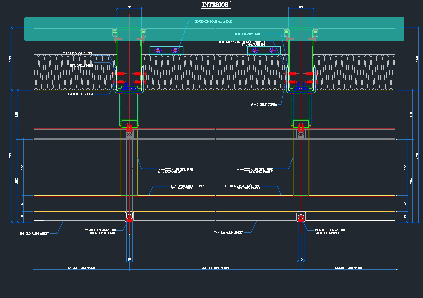Select left red weather sealant circle

[x=129, y=217]
